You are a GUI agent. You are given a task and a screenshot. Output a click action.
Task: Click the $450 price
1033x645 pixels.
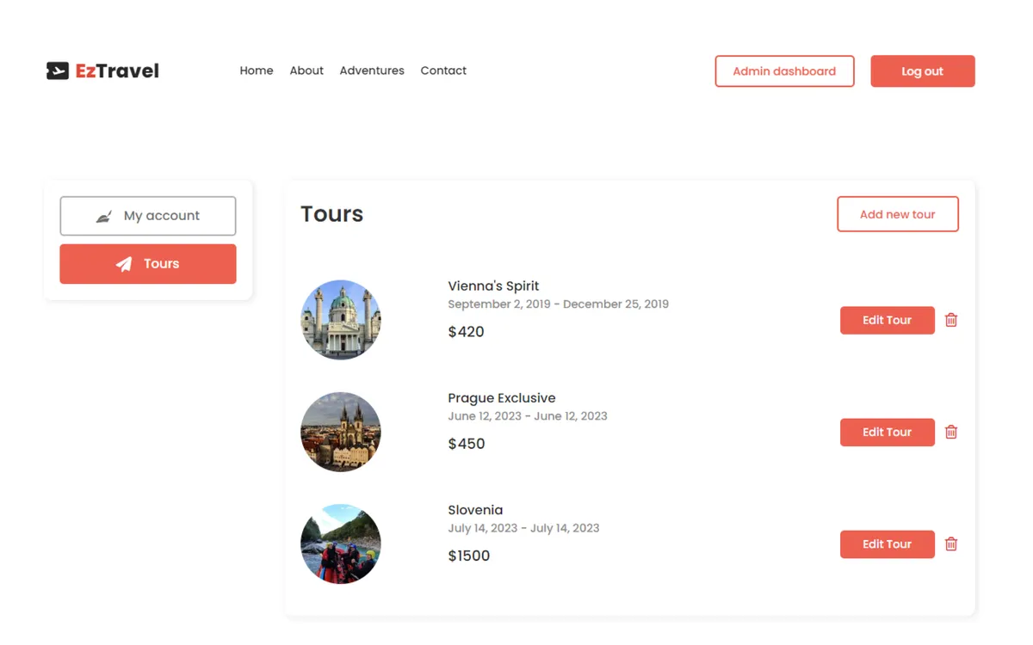pyautogui.click(x=467, y=444)
